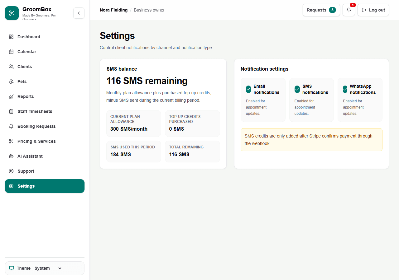The image size is (399, 280).
Task: Click the Calendar icon in sidebar
Action: pos(11,52)
